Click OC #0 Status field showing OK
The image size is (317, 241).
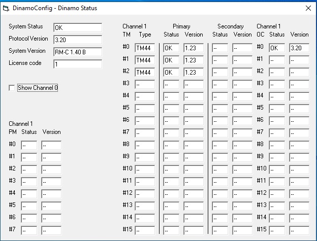(277, 48)
